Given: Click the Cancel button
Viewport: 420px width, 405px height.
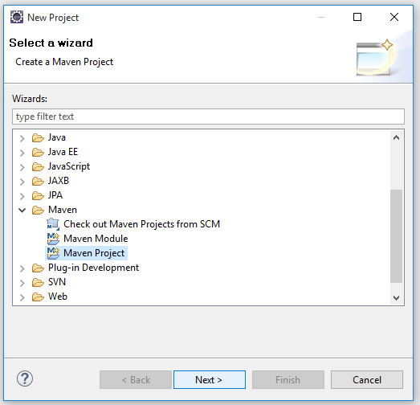Looking at the screenshot, I should point(367,380).
